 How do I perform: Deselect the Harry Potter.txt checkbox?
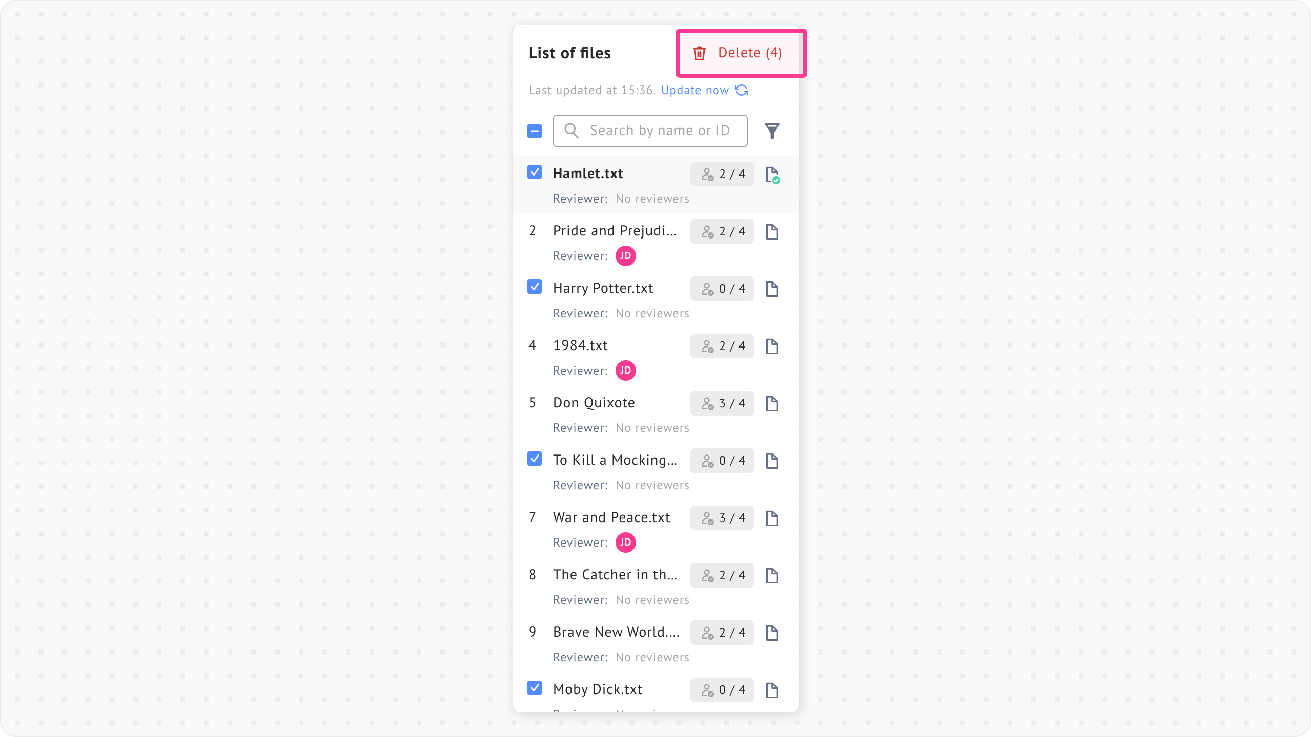pyautogui.click(x=535, y=287)
